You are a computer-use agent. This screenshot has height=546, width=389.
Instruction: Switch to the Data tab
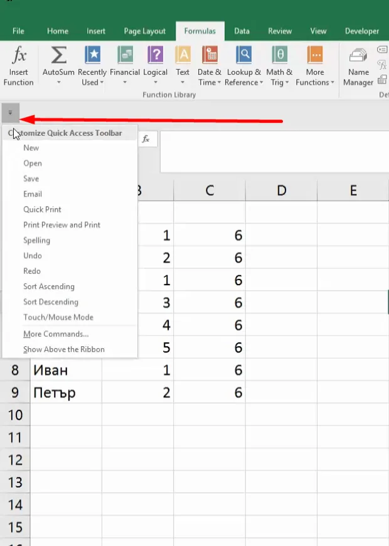click(x=242, y=31)
